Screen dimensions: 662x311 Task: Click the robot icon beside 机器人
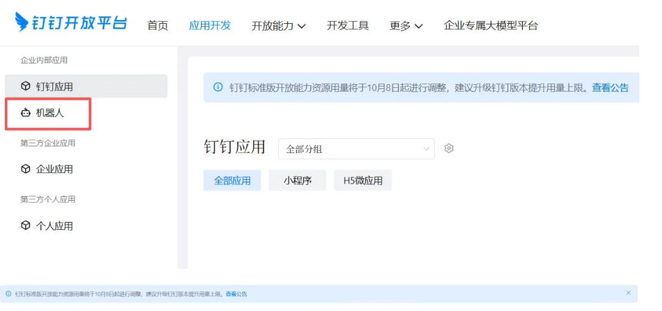pos(26,113)
